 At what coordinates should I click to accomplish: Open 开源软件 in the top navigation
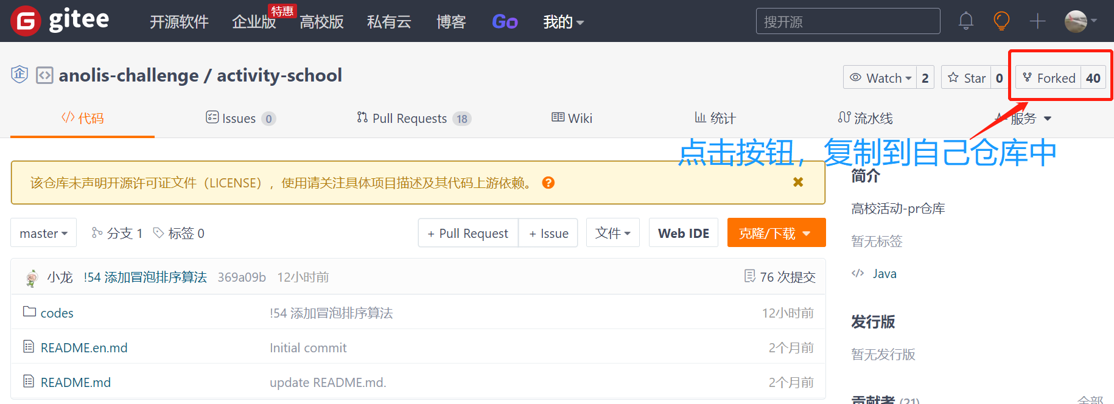pyautogui.click(x=179, y=22)
